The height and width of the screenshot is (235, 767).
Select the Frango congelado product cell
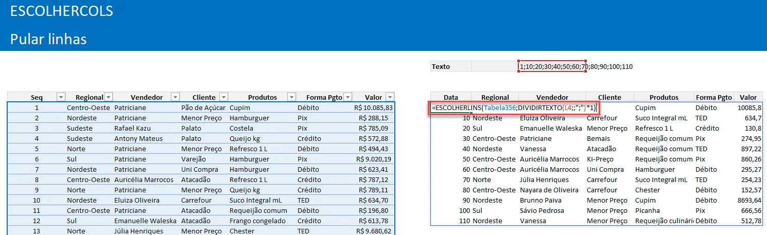262,221
